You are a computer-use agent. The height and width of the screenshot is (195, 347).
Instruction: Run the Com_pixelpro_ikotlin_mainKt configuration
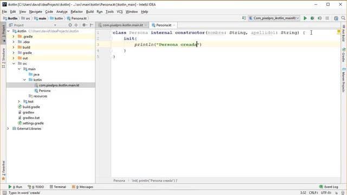305,18
